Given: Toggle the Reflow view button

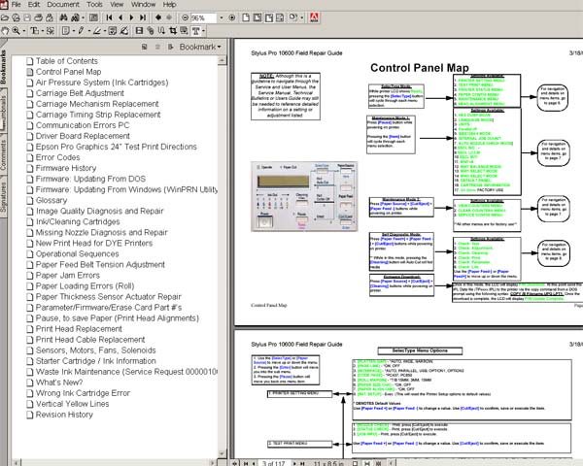Looking at the screenshot, I should [280, 17].
